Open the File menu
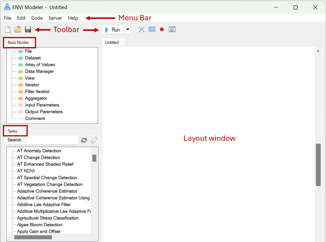 (x=7, y=18)
